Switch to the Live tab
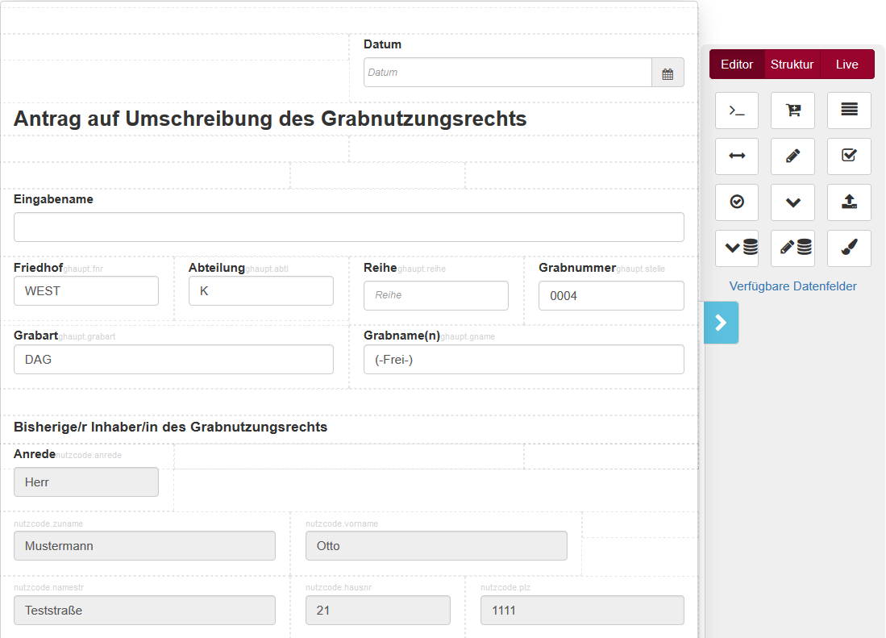The image size is (886, 638). [846, 65]
